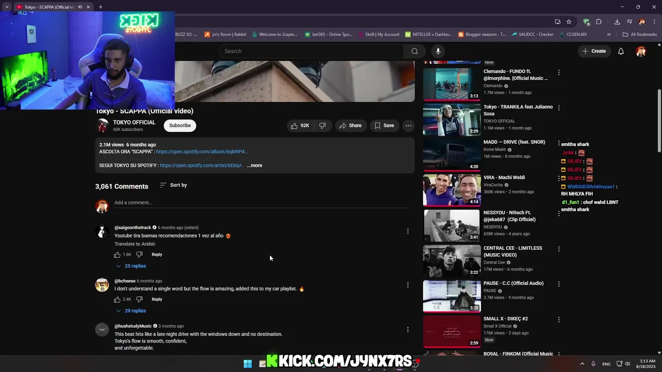Open the CCGEN.MX bookmark

(x=573, y=35)
